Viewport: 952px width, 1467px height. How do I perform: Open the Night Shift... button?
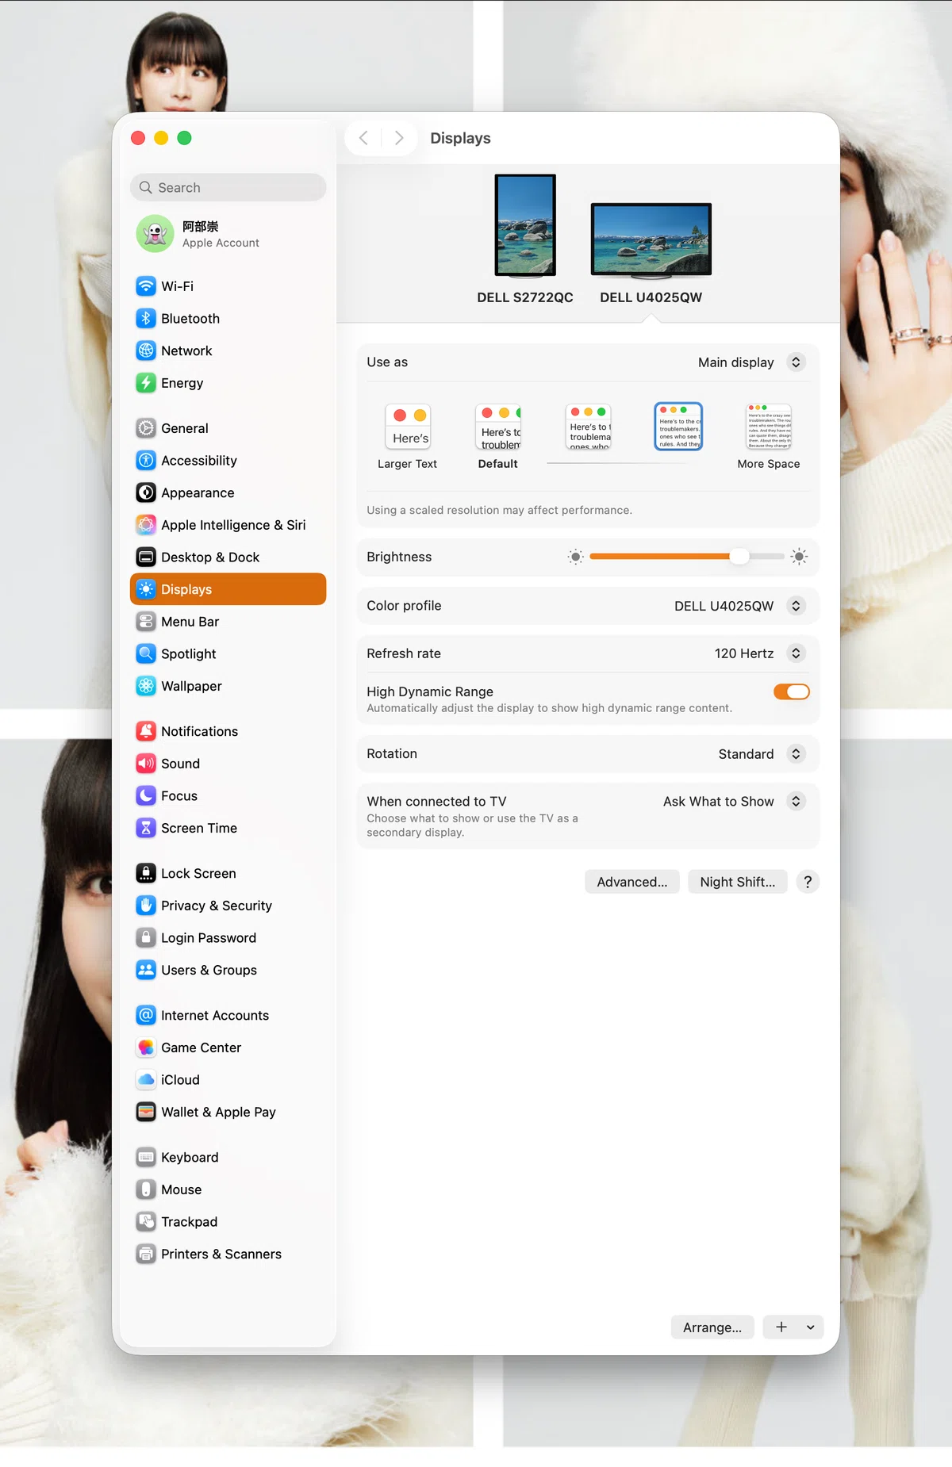tap(738, 882)
